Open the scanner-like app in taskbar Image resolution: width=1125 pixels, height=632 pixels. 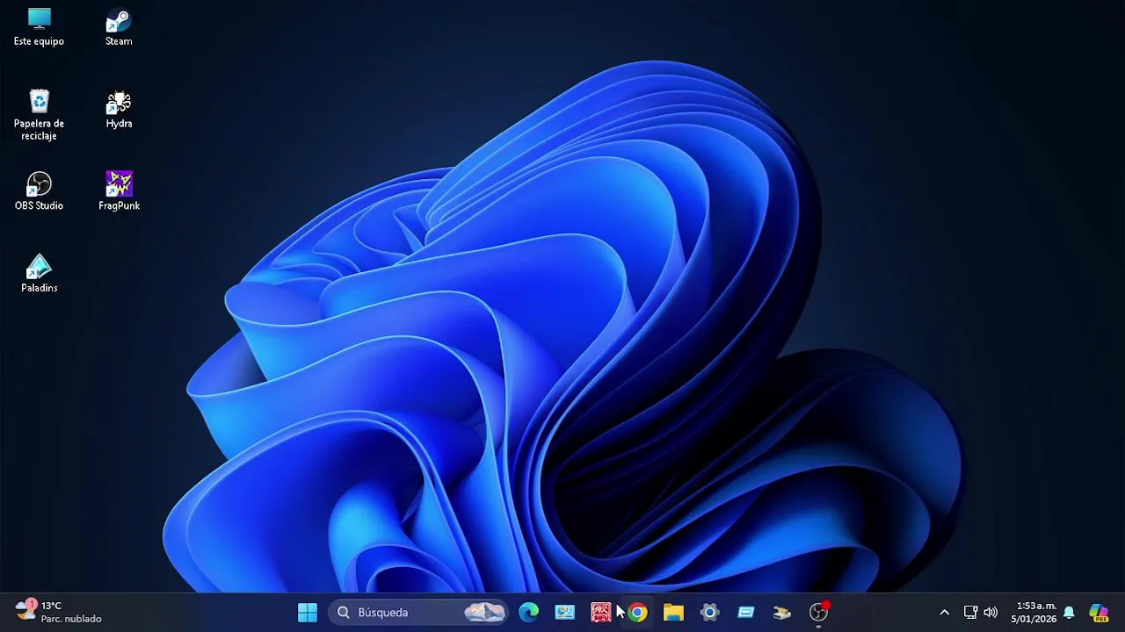tap(782, 613)
